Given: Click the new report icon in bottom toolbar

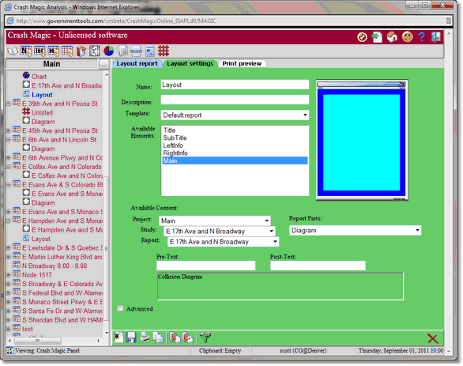Looking at the screenshot, I should click(119, 338).
